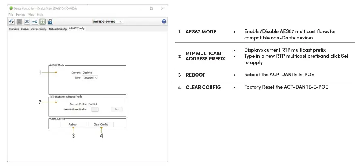This screenshot has height=166, width=362.
Task: Select the AES67 Config tab
Action: pos(77,29)
